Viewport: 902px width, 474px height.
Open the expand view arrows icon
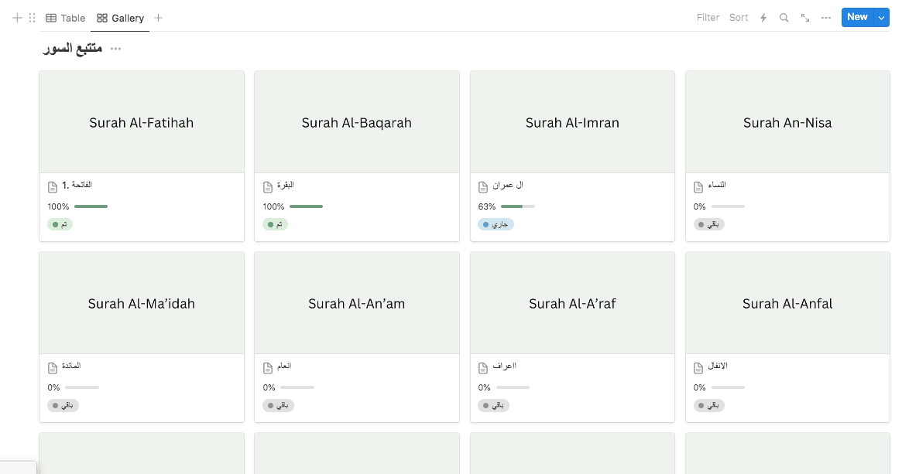pyautogui.click(x=804, y=17)
